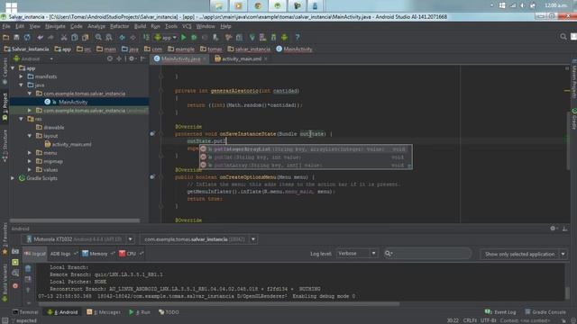Click the Debug app bug icon

pos(194,37)
